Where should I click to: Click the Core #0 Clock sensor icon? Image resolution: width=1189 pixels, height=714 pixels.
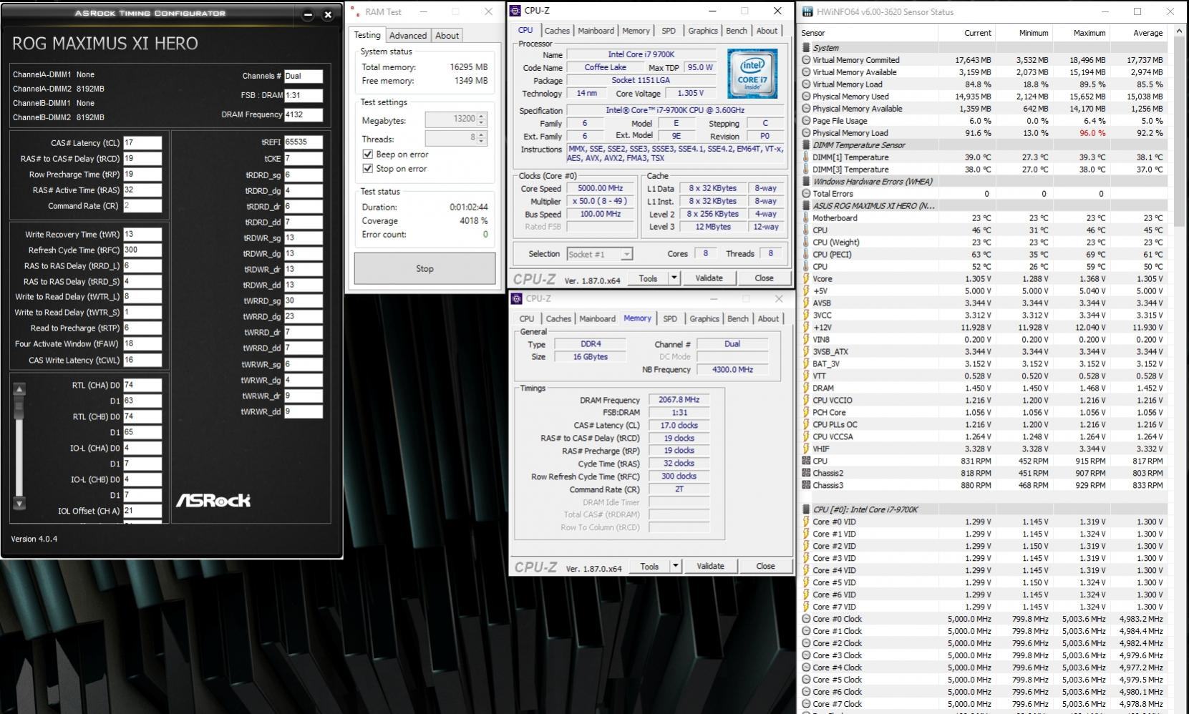(x=807, y=620)
